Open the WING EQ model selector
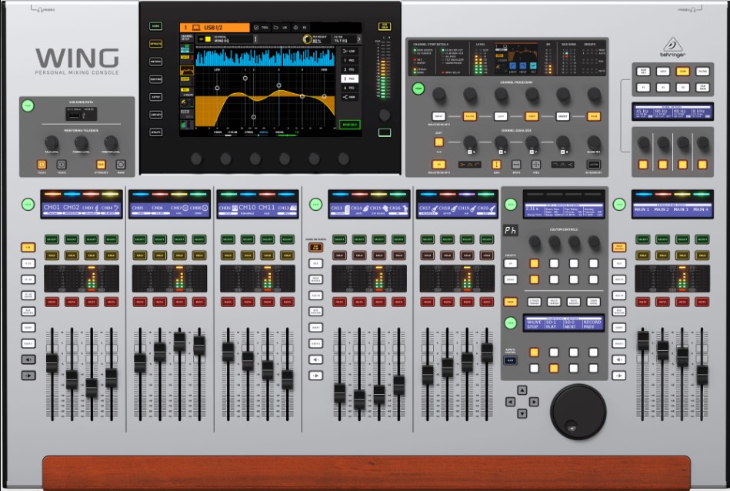 (x=232, y=39)
